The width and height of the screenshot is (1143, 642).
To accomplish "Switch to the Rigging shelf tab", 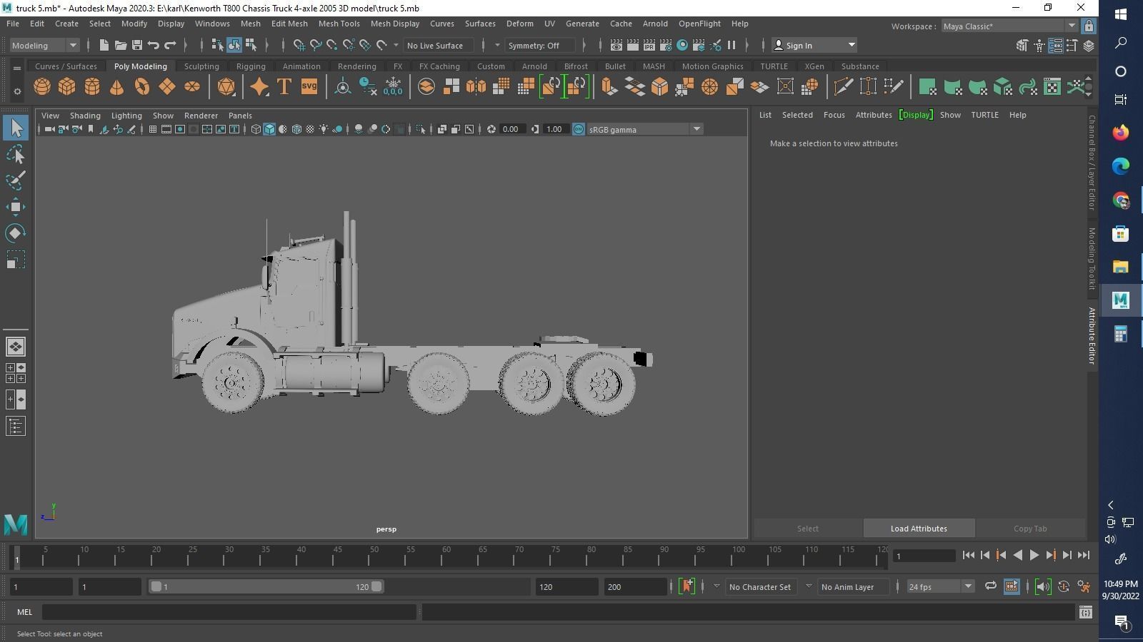I will (x=251, y=66).
